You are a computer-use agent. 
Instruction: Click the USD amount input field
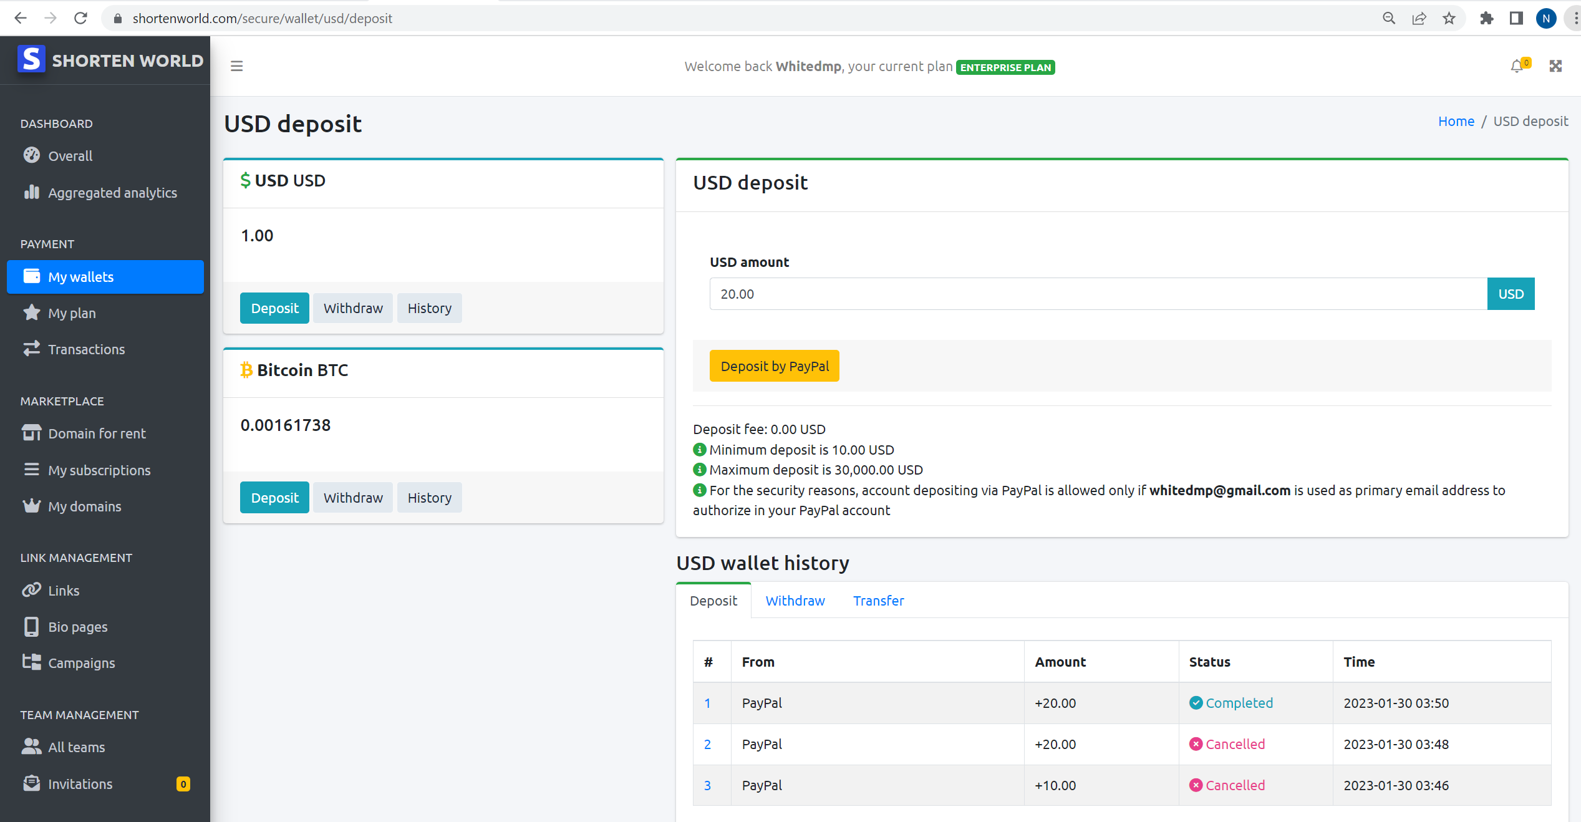1098,294
